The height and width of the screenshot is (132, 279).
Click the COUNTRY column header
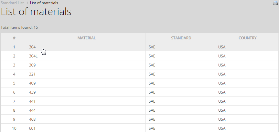point(247,38)
